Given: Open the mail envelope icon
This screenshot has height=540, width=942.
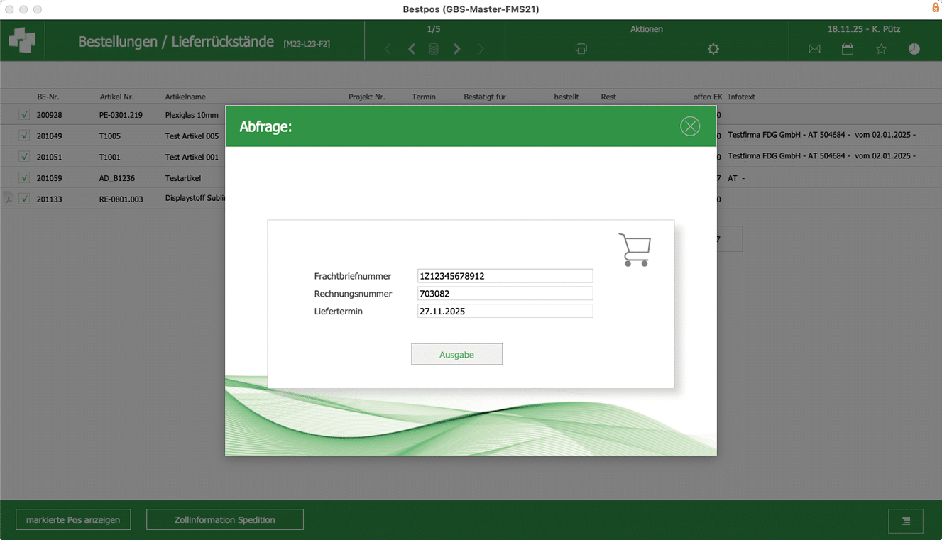Looking at the screenshot, I should [x=814, y=49].
